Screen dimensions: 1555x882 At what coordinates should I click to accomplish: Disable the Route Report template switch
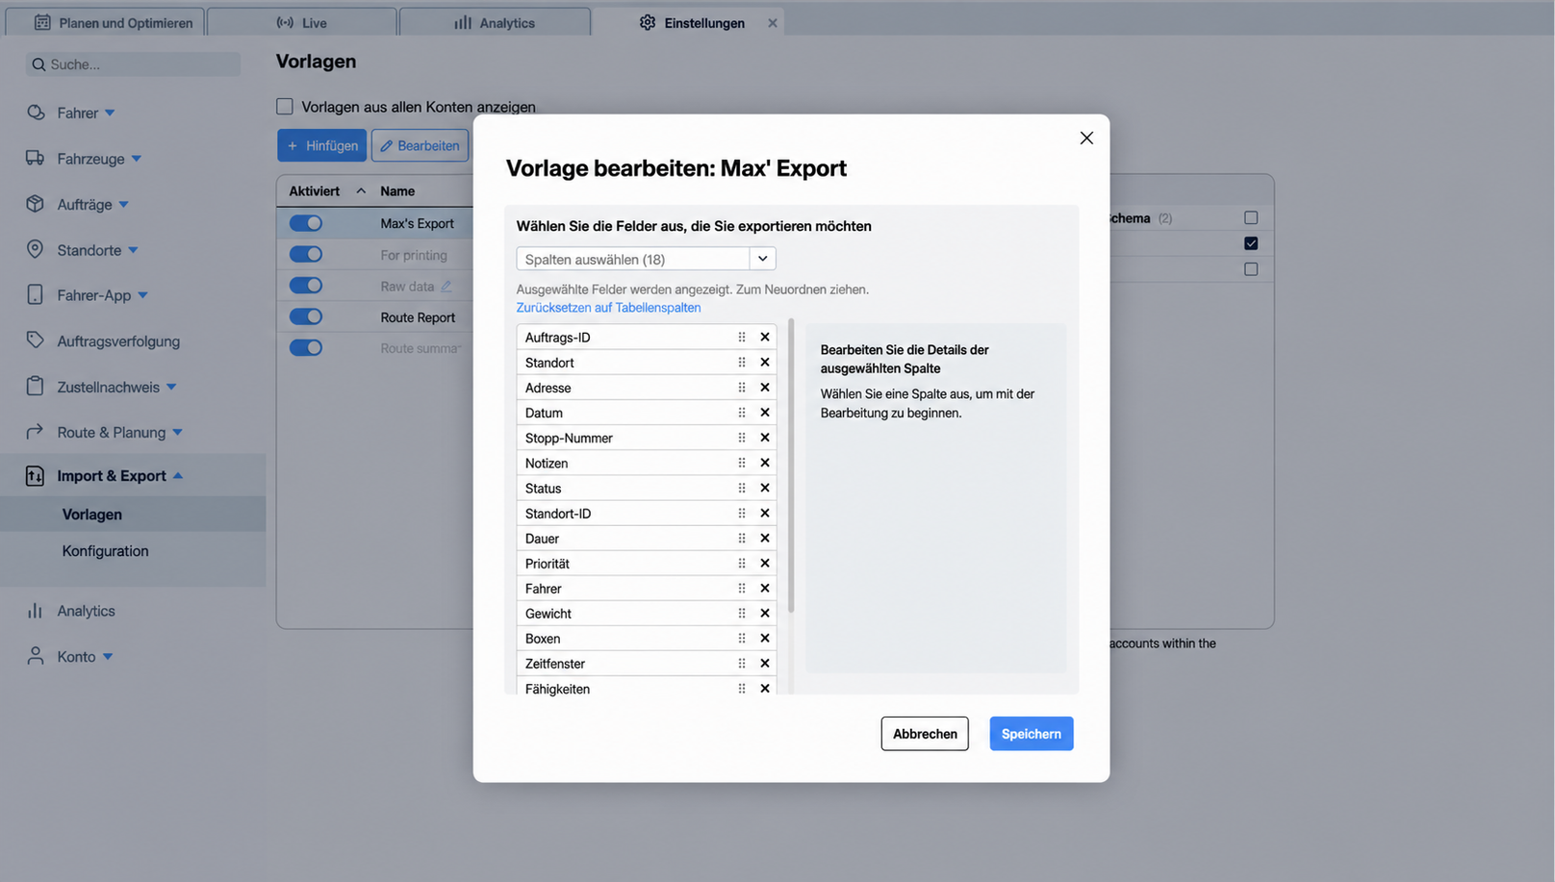[306, 316]
